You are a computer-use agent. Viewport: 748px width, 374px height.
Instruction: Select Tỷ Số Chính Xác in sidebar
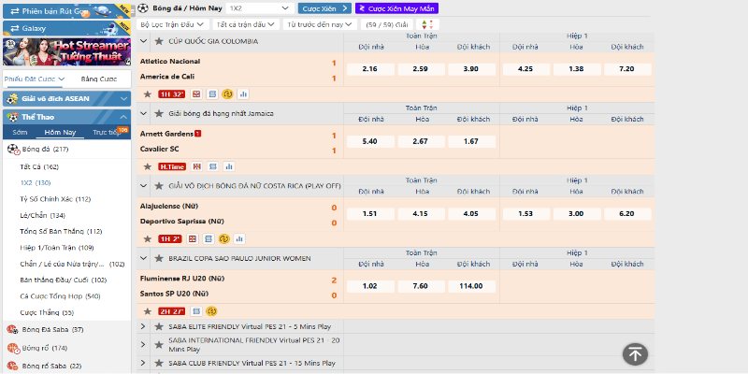point(55,199)
